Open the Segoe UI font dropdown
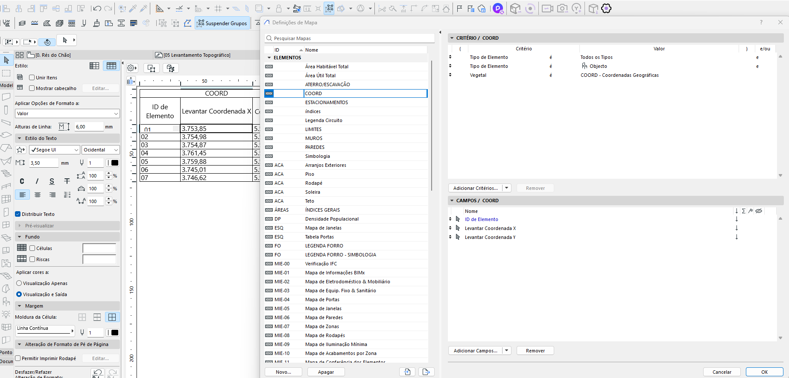This screenshot has height=378, width=789. point(54,150)
